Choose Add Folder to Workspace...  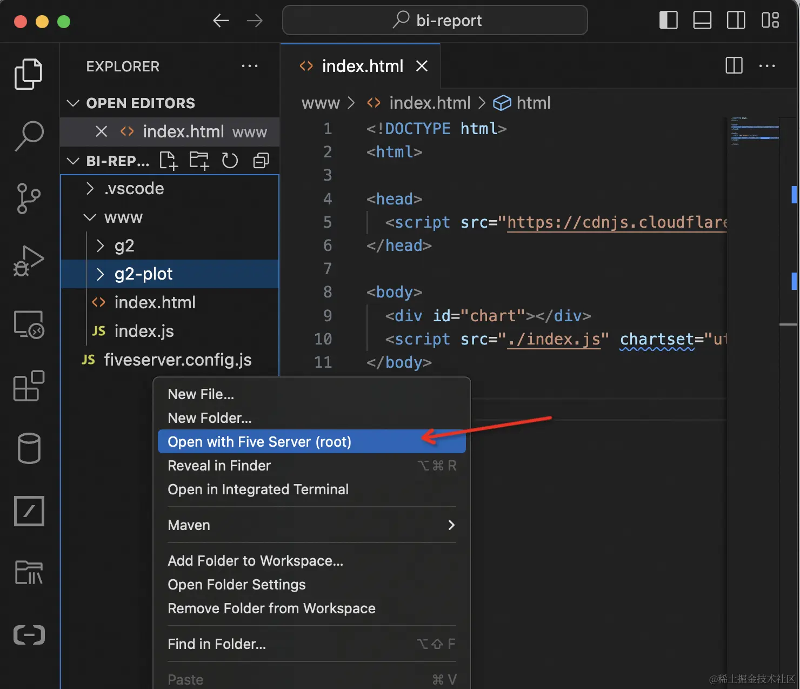pos(312,561)
